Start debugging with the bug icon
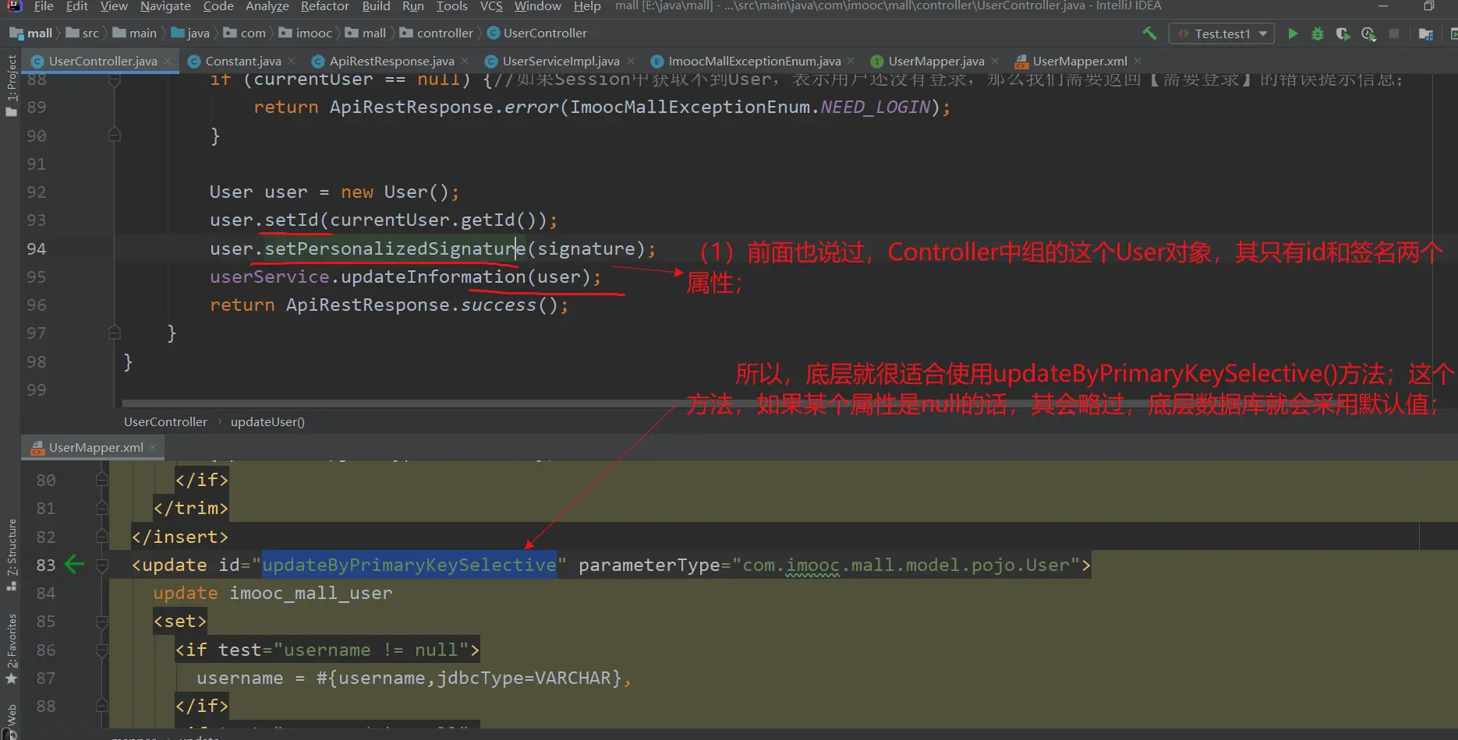 (x=1318, y=33)
